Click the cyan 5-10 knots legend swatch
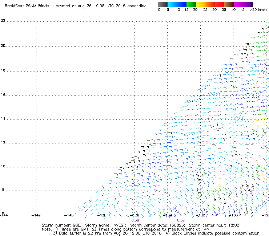The image size is (269, 236). [x=172, y=4]
